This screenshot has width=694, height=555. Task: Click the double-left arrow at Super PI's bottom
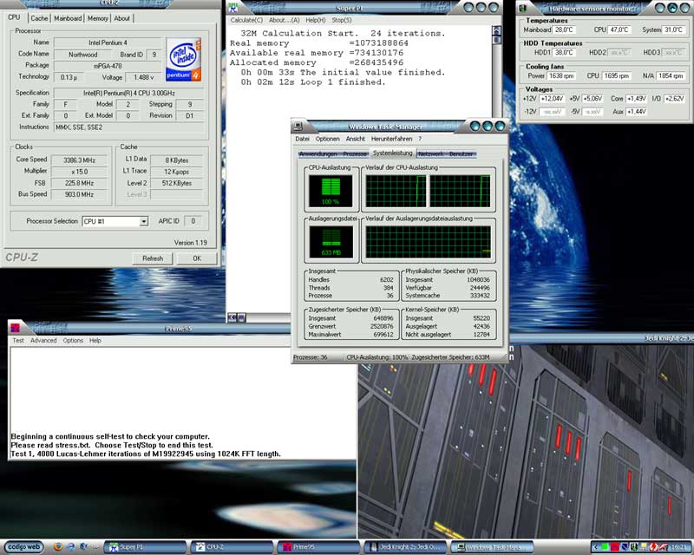(x=232, y=317)
